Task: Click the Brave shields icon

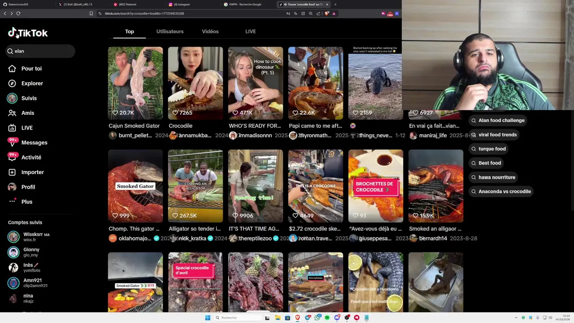Action: pyautogui.click(x=326, y=13)
